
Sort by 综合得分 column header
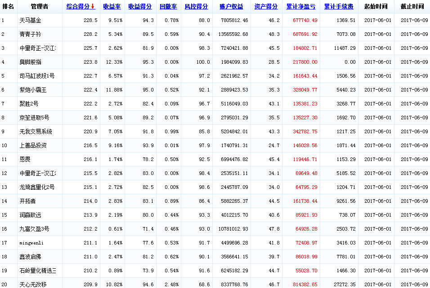click(81, 7)
